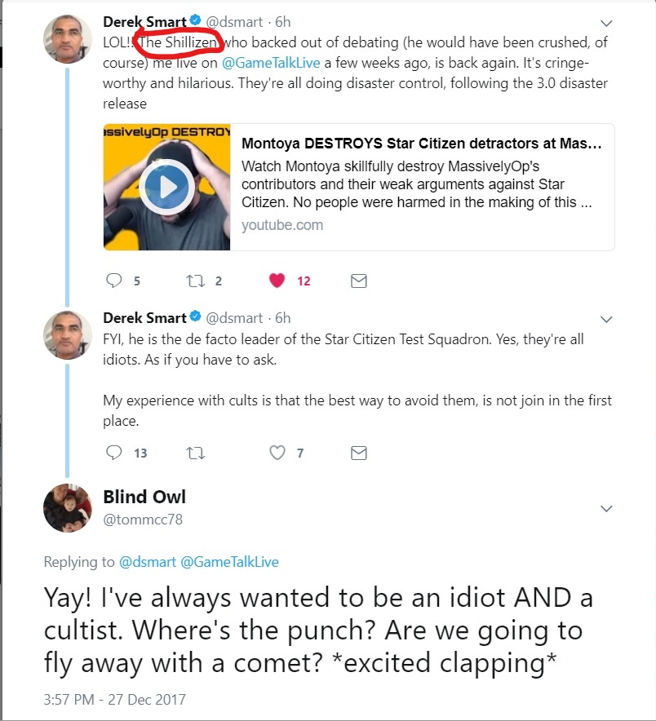Retweet the second Derek Smart tweet
The width and height of the screenshot is (656, 721).
[195, 452]
